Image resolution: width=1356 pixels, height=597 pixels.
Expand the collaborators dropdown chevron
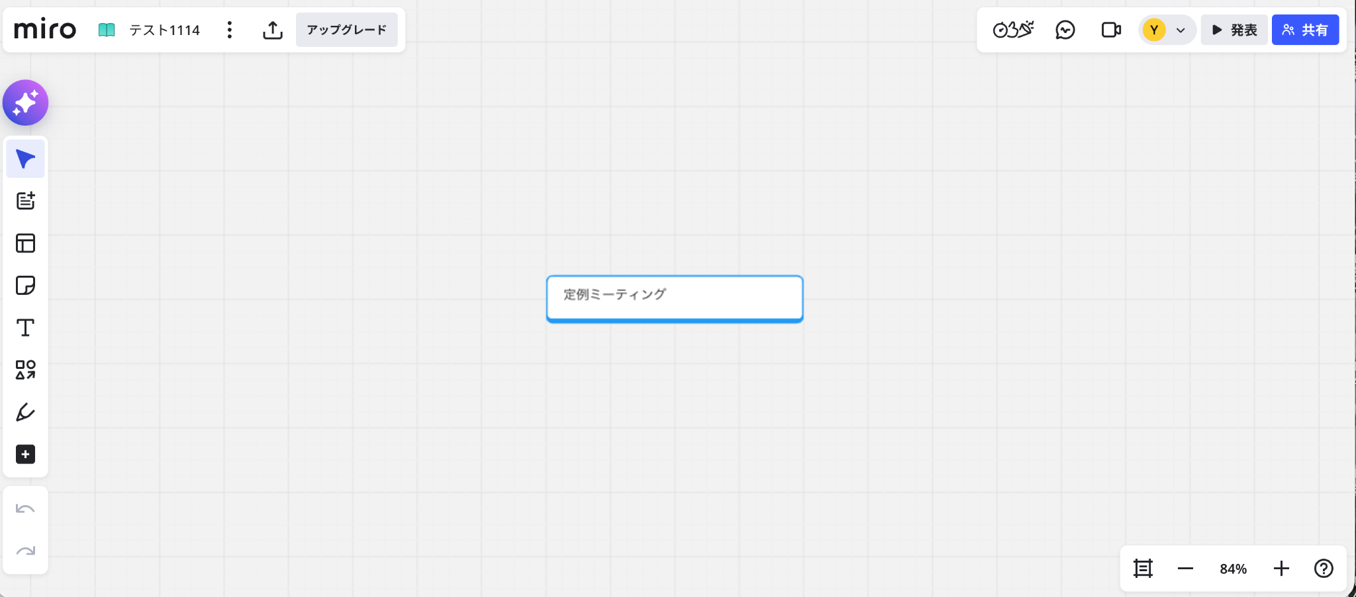[x=1181, y=30]
